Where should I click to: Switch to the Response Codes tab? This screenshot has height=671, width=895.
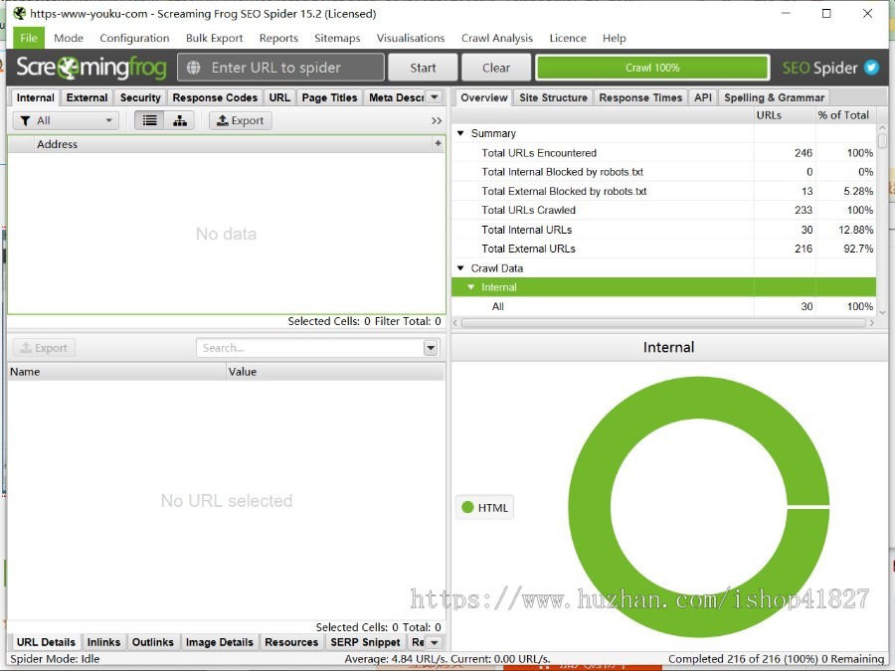click(215, 97)
